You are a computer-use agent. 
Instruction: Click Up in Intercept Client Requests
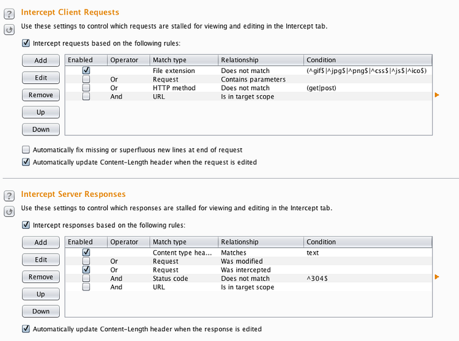click(41, 112)
